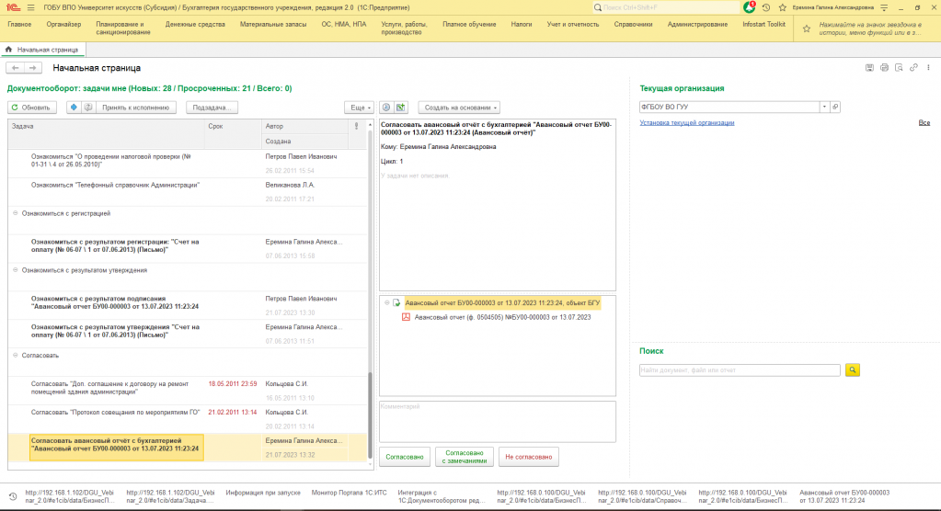Click the Установка текущей организации link

(x=687, y=122)
